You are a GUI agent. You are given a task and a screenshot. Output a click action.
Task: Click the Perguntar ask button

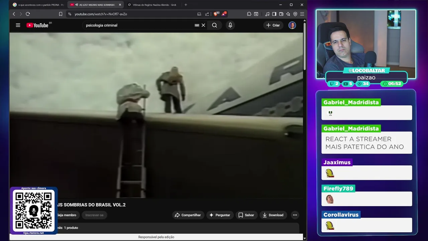(x=219, y=215)
